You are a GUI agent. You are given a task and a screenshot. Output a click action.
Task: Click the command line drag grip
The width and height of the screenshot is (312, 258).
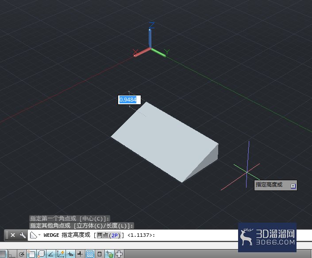(x=7, y=235)
